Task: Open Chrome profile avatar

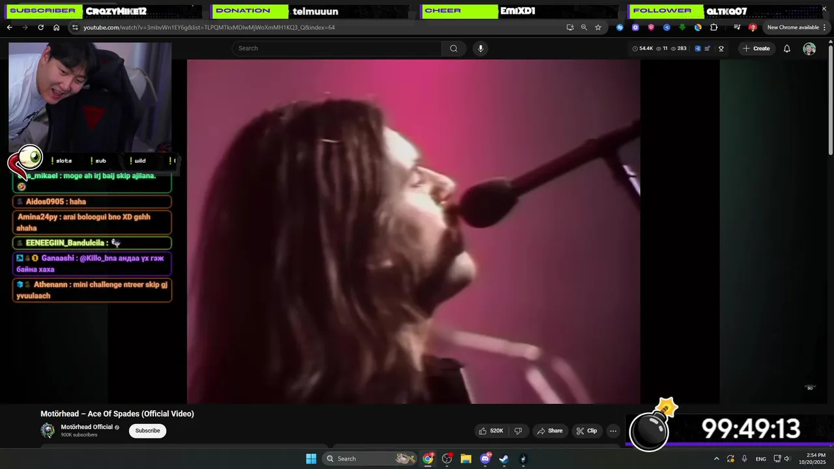Action: pyautogui.click(x=753, y=27)
